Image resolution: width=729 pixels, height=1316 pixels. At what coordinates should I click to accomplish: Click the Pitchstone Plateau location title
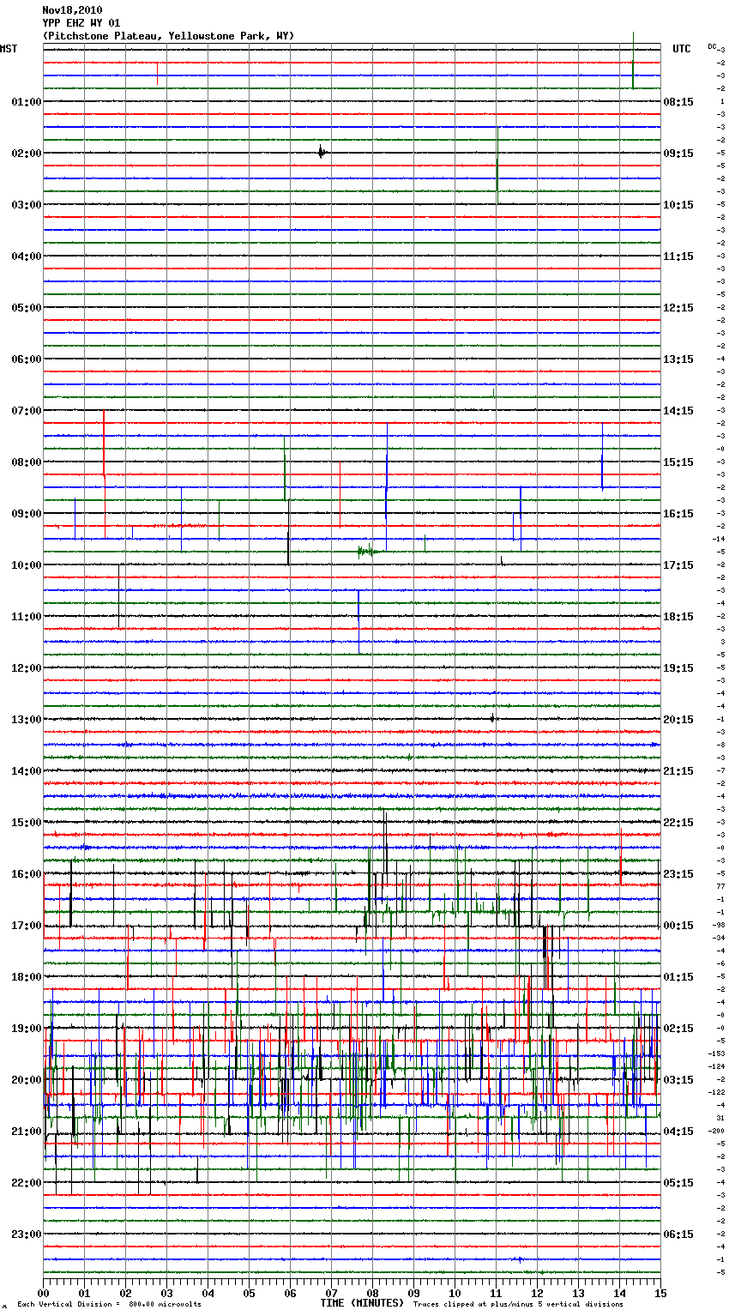(x=168, y=36)
